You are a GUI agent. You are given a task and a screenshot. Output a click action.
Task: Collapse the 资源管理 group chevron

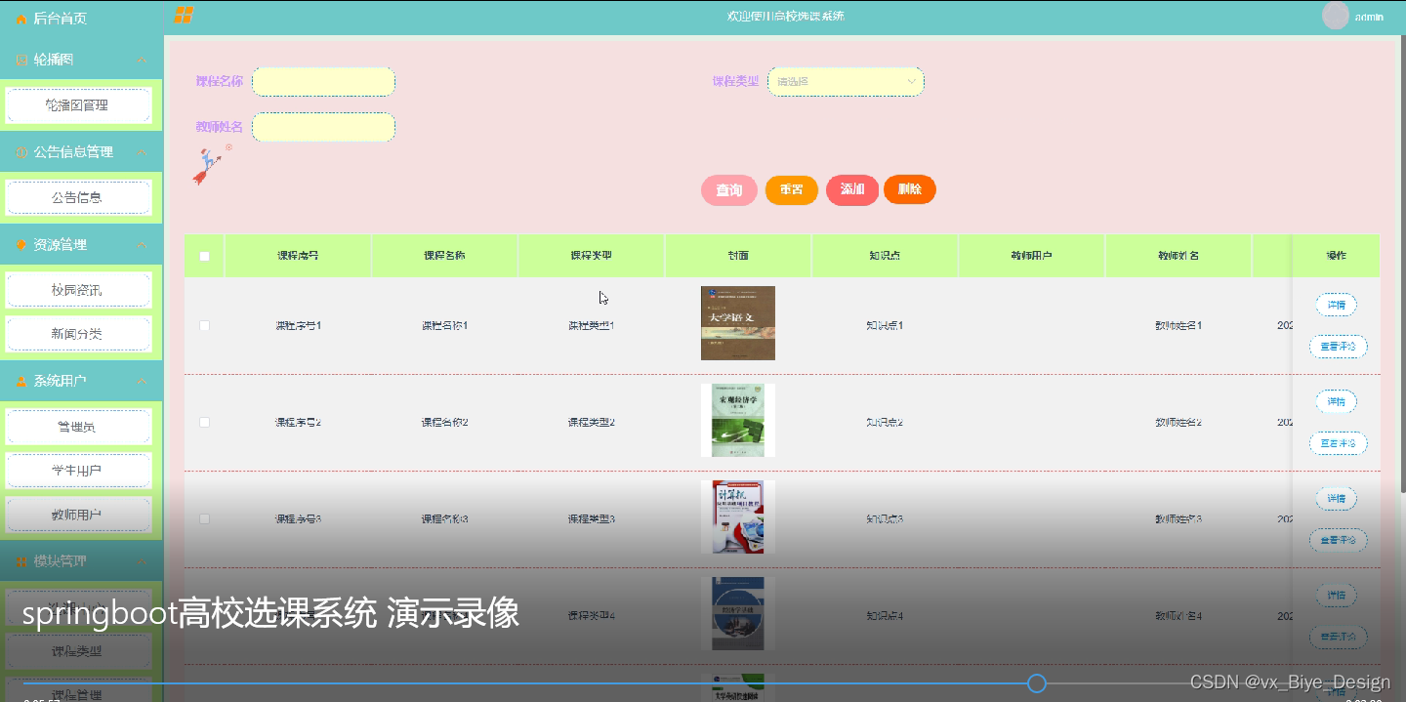click(143, 244)
